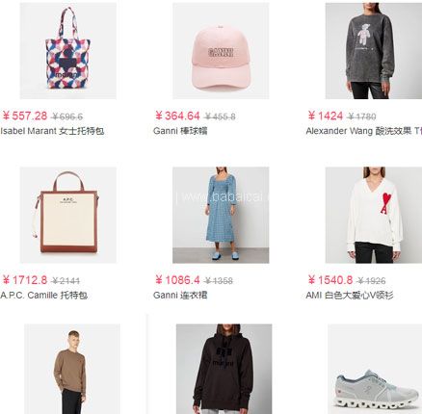Viewport: 422px width, 414px height.
Task: Open the black Marant hoodie image
Action: pyautogui.click(x=224, y=369)
